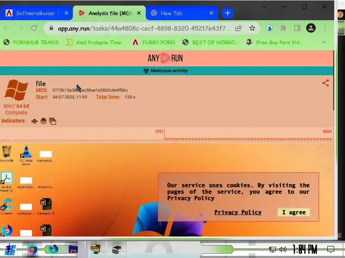
Task: Open the Free Gay Porn Vid bookmark
Action: tap(275, 42)
